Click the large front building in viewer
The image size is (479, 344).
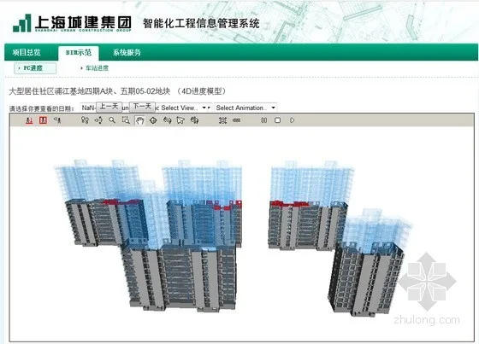click(179, 276)
